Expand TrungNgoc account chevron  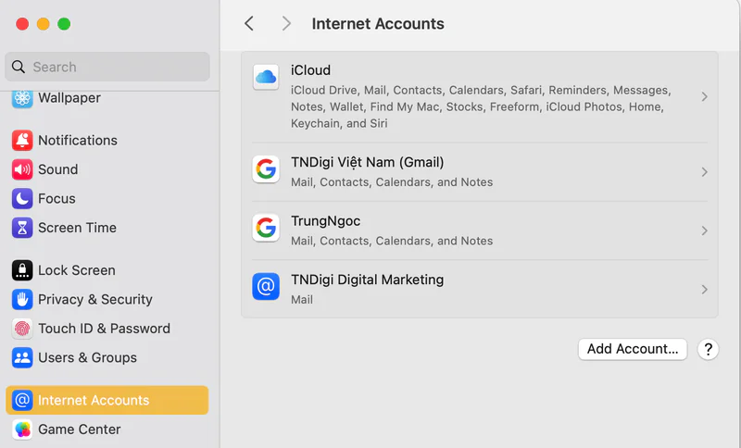coord(704,230)
